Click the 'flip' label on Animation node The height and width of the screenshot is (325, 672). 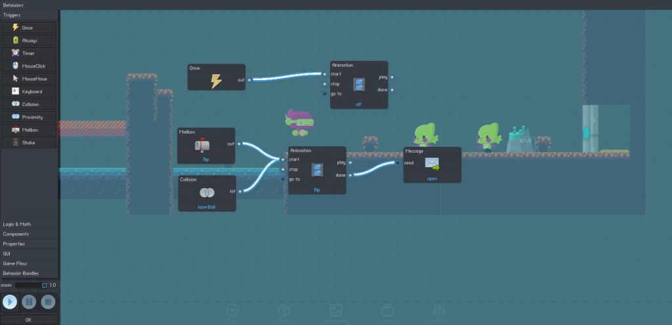tap(317, 190)
